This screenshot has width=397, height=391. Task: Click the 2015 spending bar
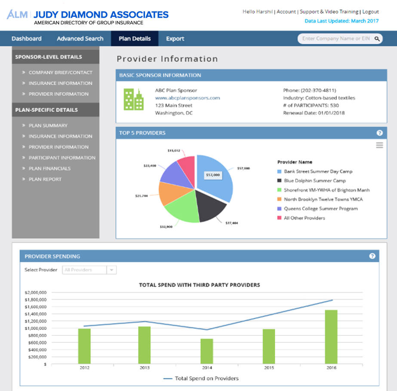coord(269,346)
